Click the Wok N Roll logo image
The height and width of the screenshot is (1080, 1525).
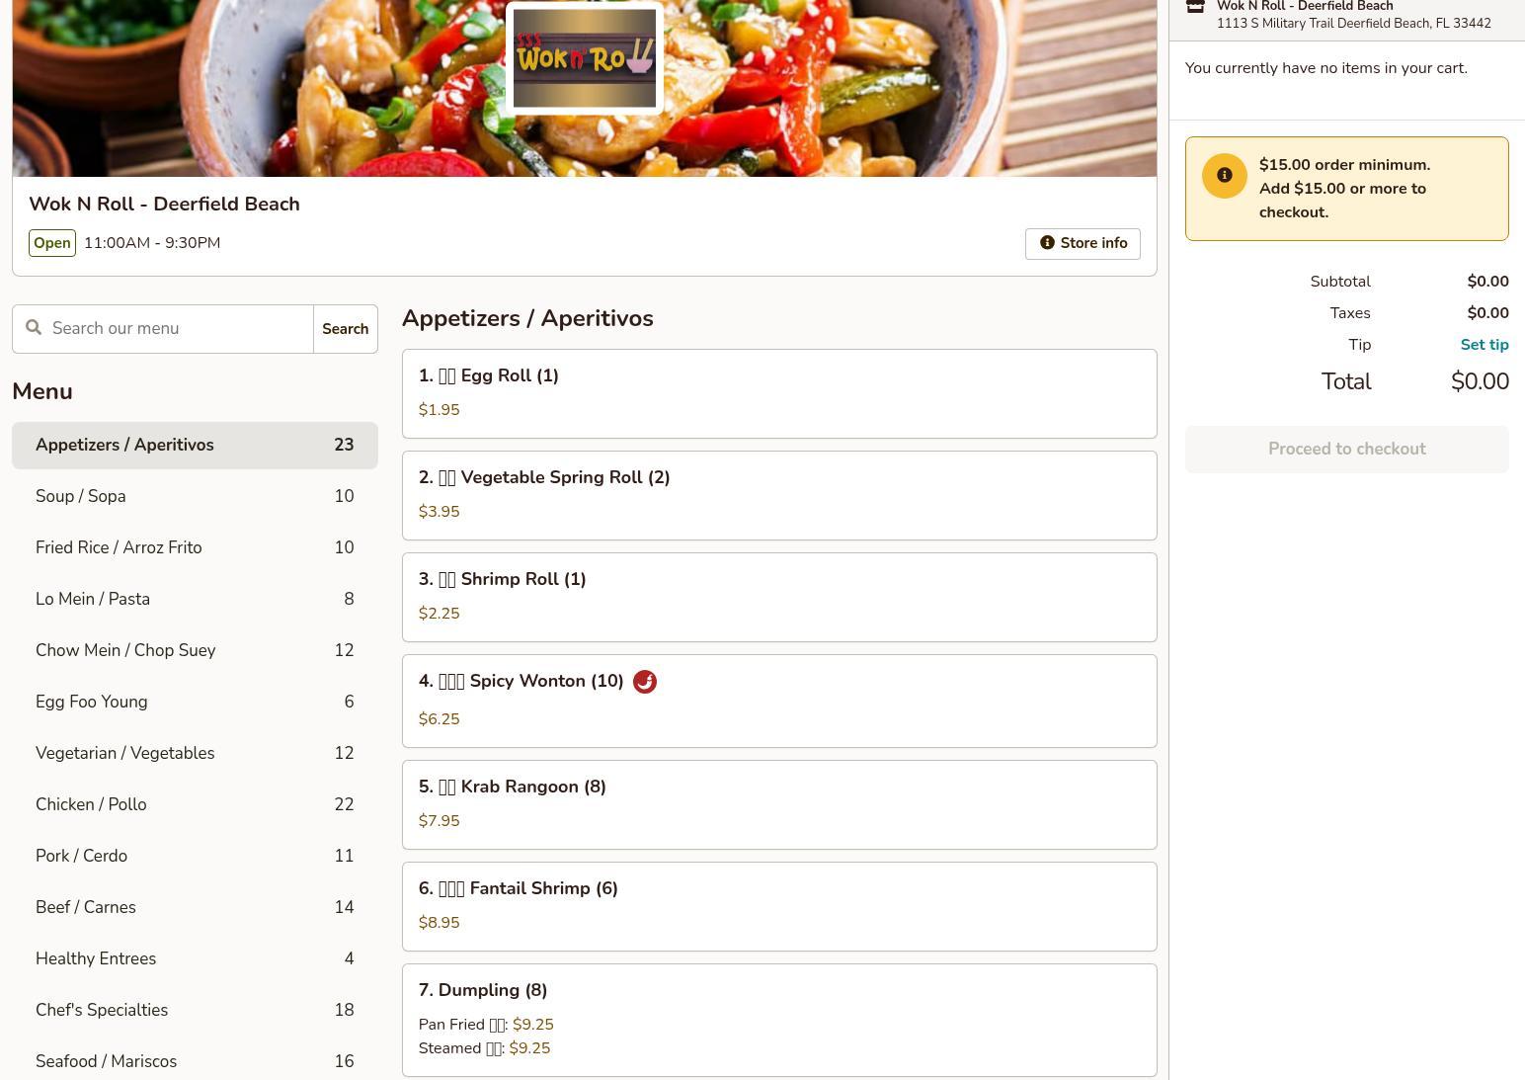point(585,58)
